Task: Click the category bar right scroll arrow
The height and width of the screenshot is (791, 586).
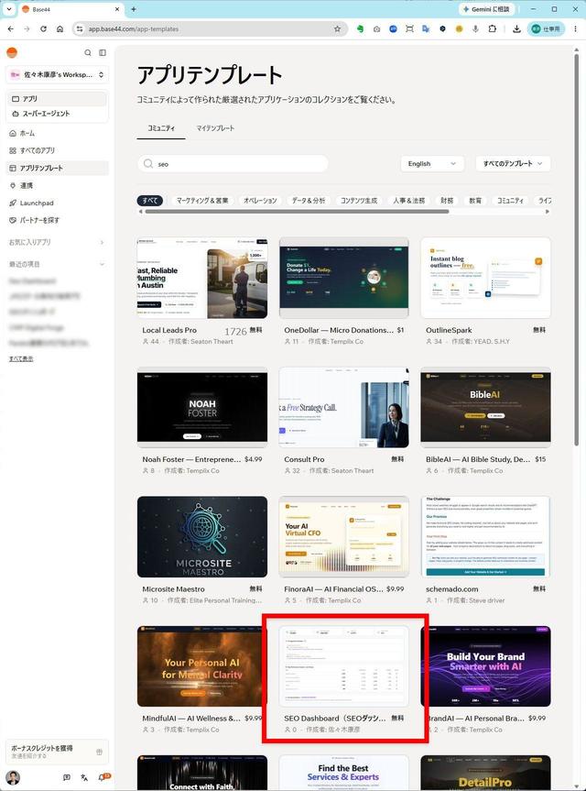Action: [x=548, y=212]
